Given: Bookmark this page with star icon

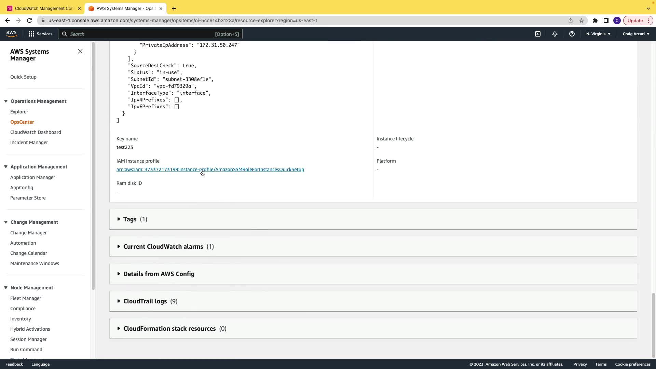Looking at the screenshot, I should coord(582,20).
